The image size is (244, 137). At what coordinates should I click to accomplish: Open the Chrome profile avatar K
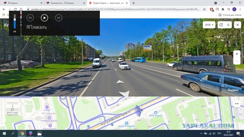pos(234,9)
